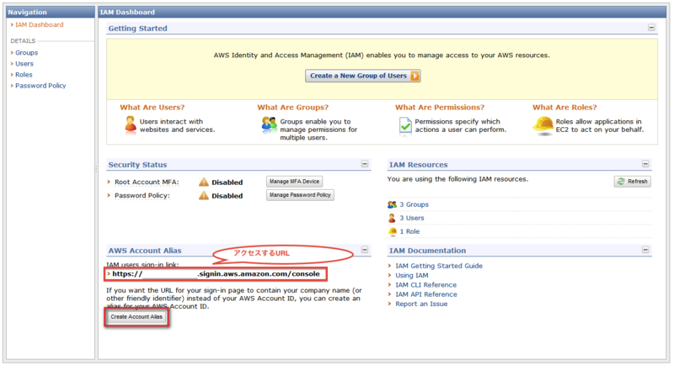The image size is (674, 365).
Task: Click the Root Account MFA warning icon
Action: [x=204, y=182]
